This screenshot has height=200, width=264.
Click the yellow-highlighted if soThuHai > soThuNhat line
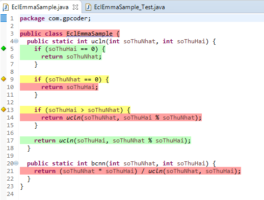click(x=75, y=110)
